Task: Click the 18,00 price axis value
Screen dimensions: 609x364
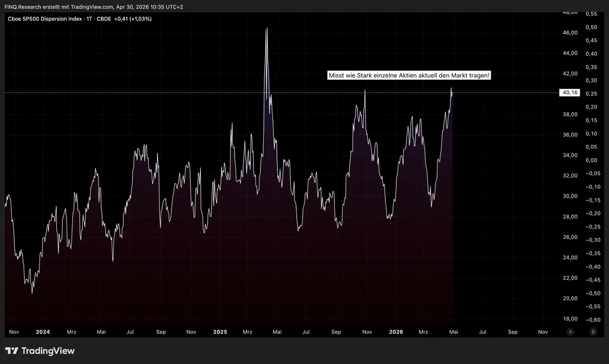Action: (570, 319)
